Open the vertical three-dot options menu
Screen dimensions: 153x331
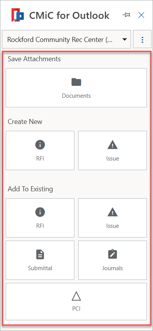click(142, 40)
